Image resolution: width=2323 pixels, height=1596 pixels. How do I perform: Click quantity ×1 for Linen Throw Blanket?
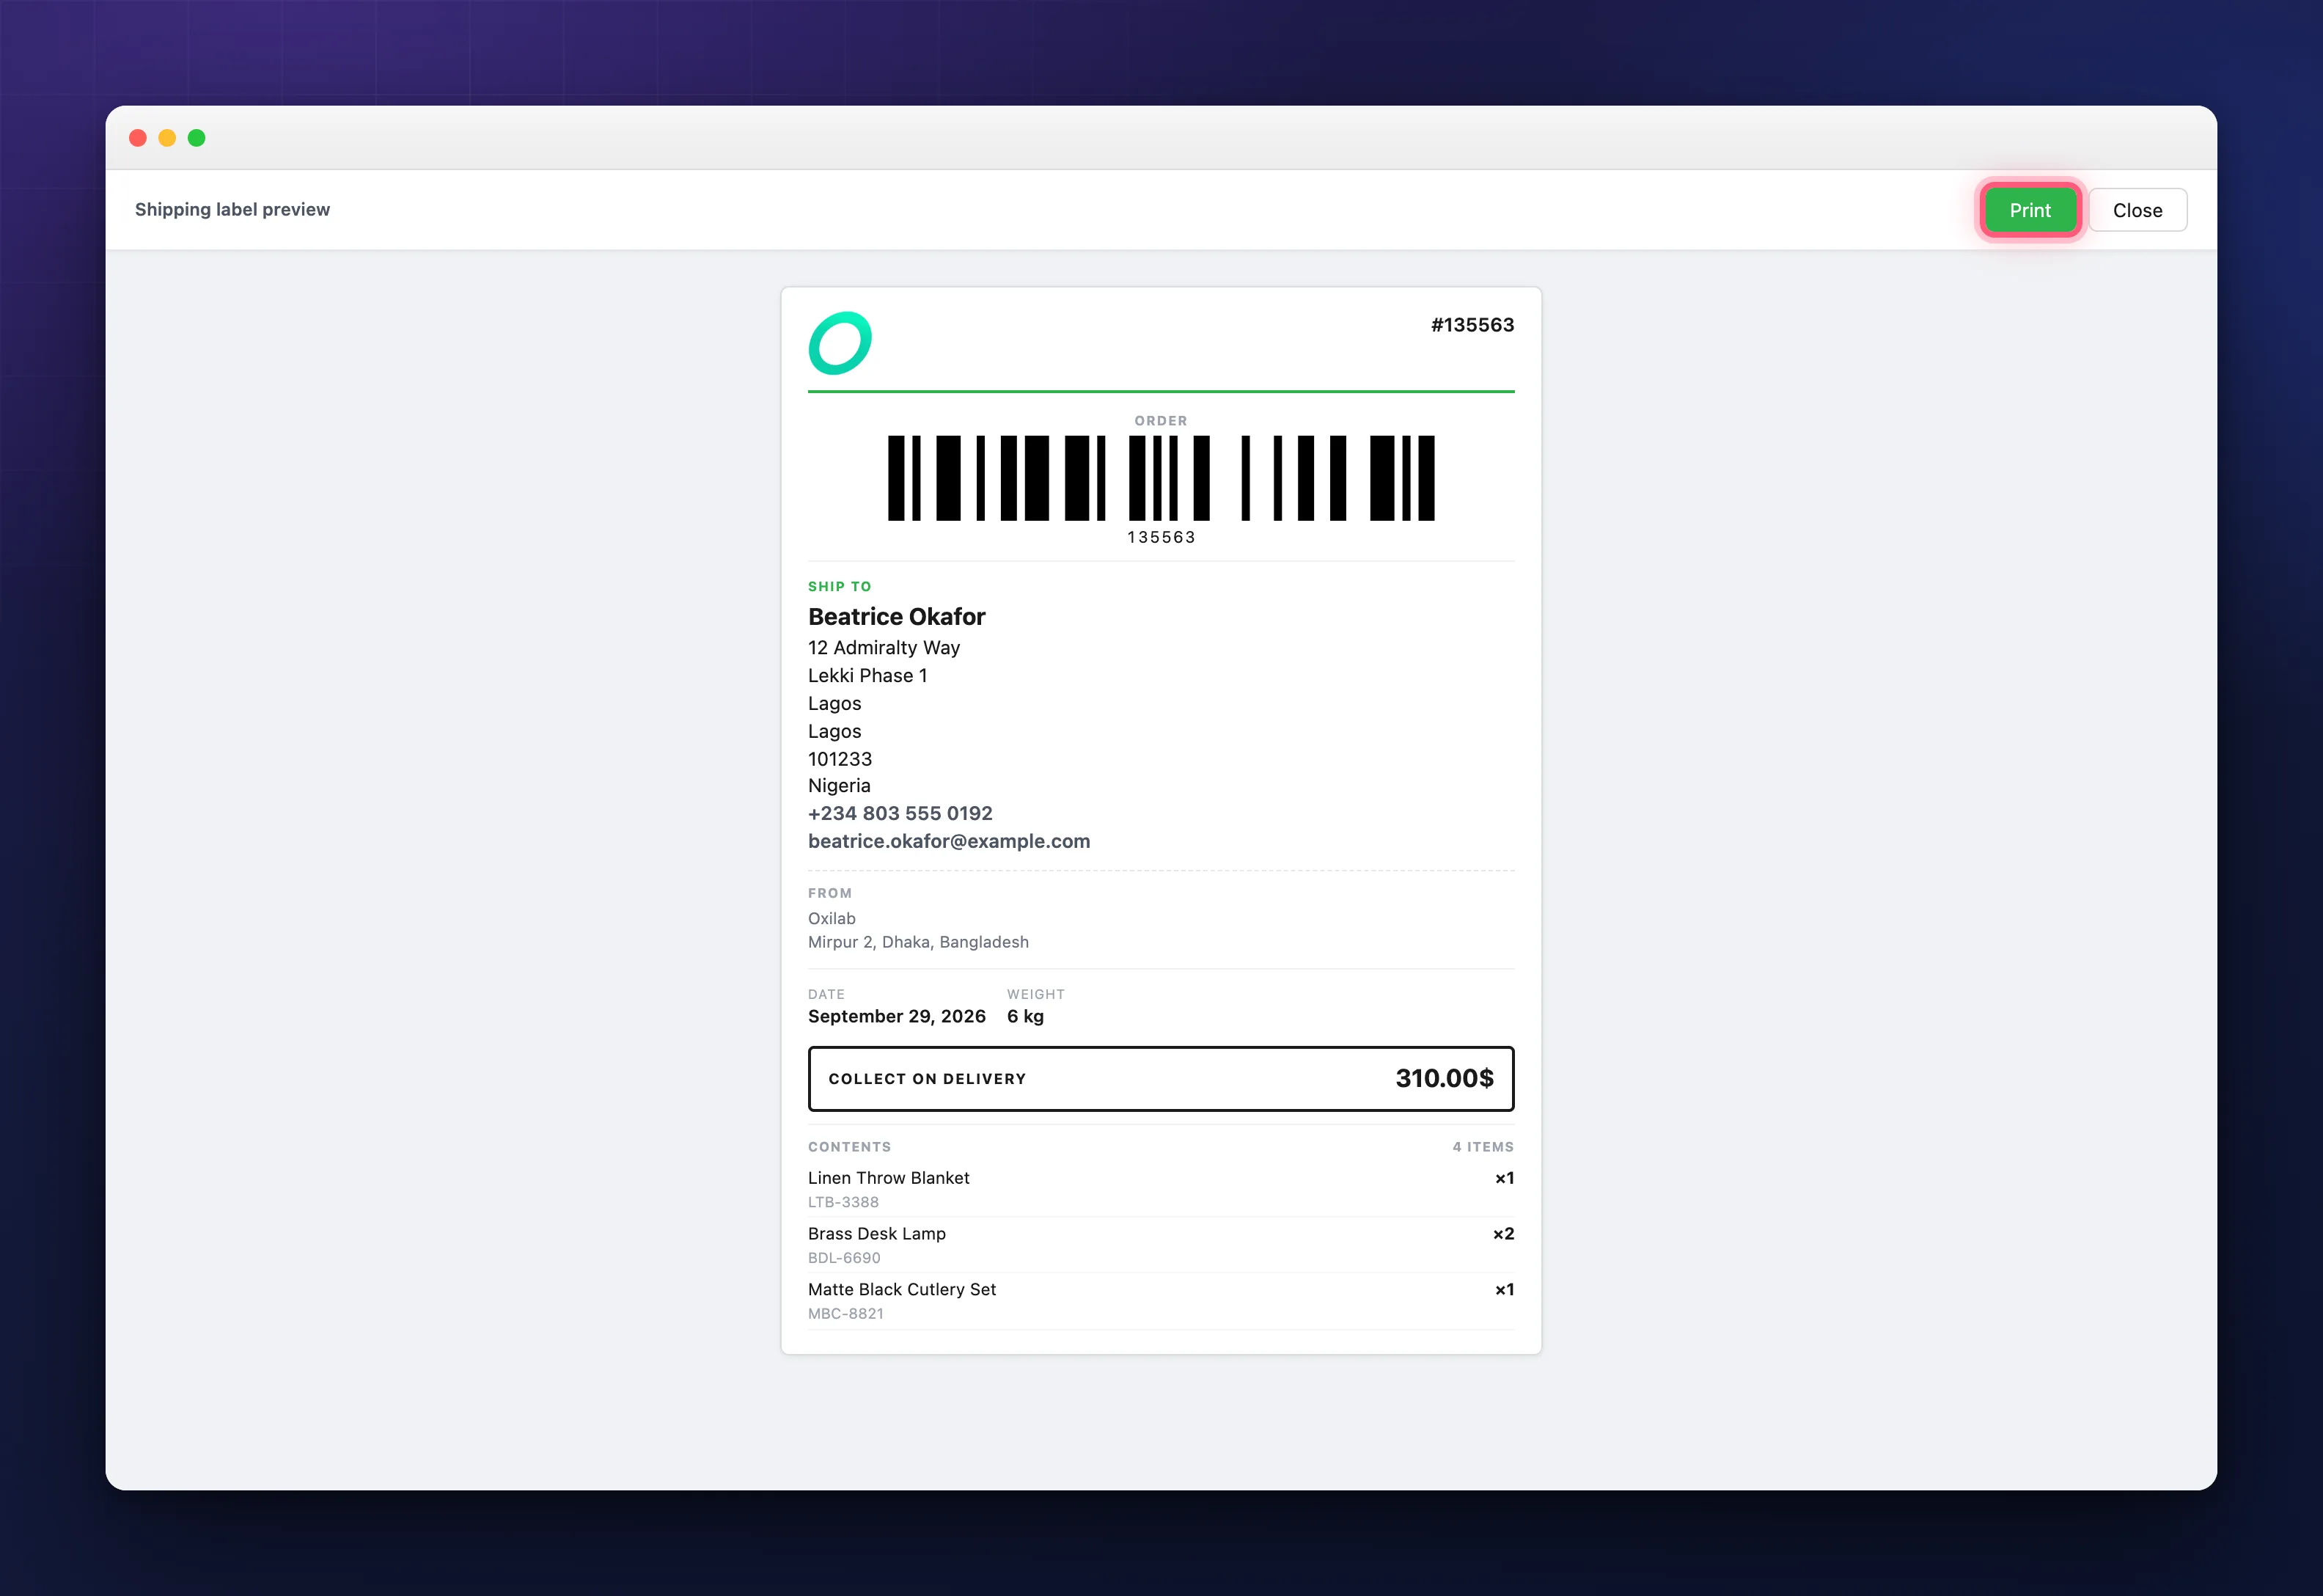pos(1505,1178)
